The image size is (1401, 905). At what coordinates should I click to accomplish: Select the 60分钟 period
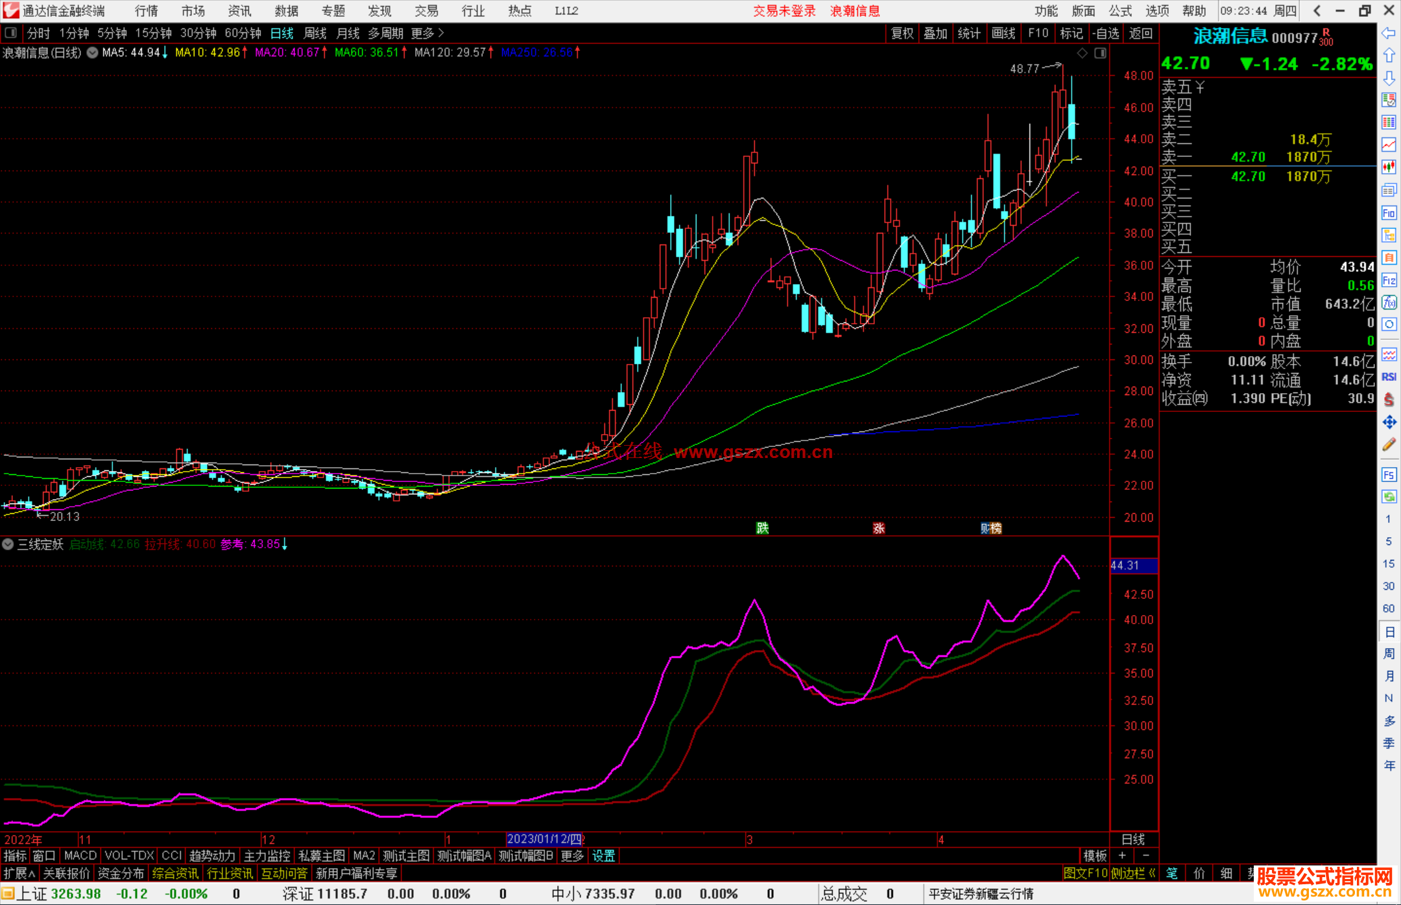[243, 33]
